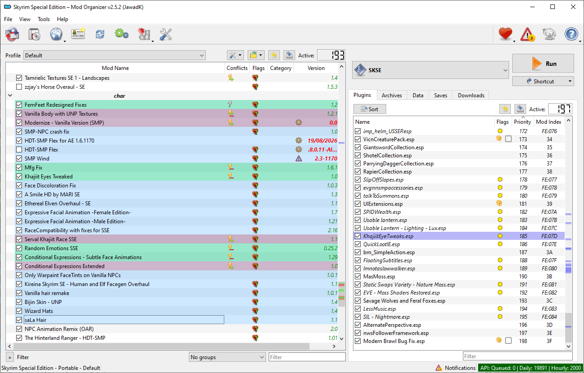Screen dimensions: 584x373
Task: Click the red notifications icon in status bar
Action: 438,368
